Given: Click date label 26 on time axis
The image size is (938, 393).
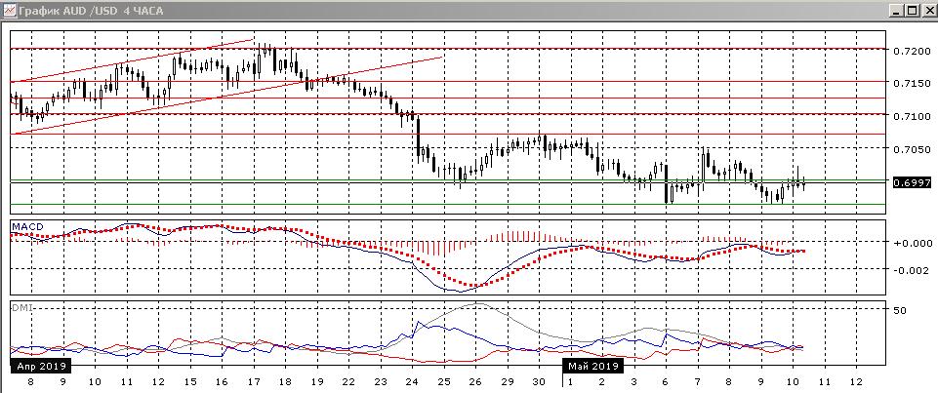Looking at the screenshot, I should click(475, 381).
